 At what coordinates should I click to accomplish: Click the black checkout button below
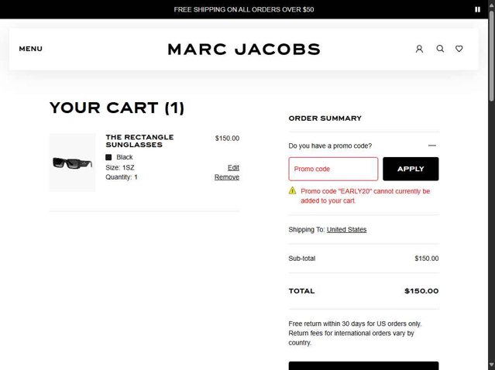pos(363,365)
